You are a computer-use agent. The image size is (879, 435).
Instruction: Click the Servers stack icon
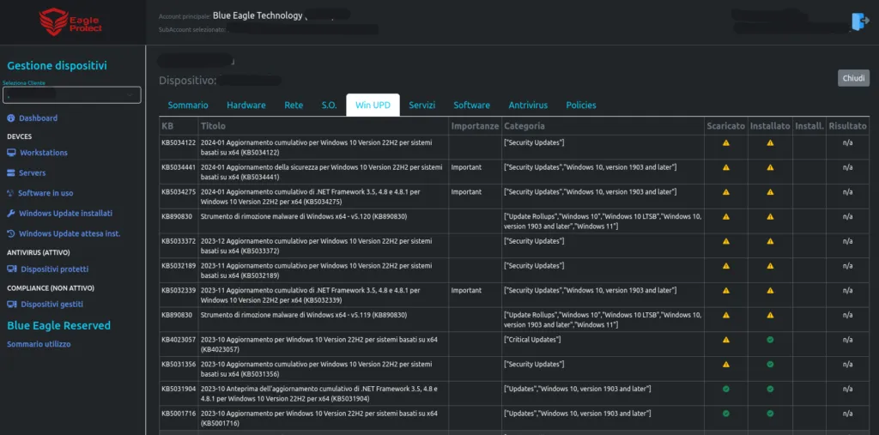click(x=11, y=172)
